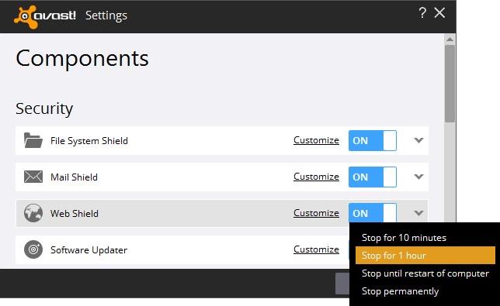Expand the Mail Shield chevron

(x=418, y=177)
